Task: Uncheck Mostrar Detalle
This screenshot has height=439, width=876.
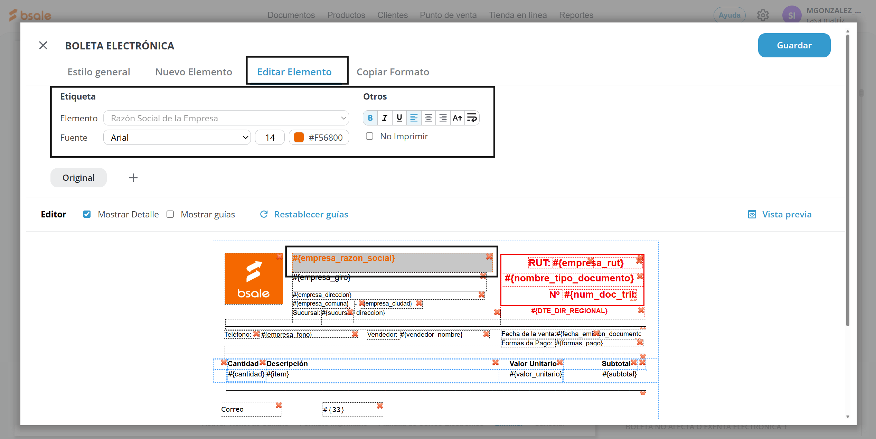Action: tap(87, 214)
